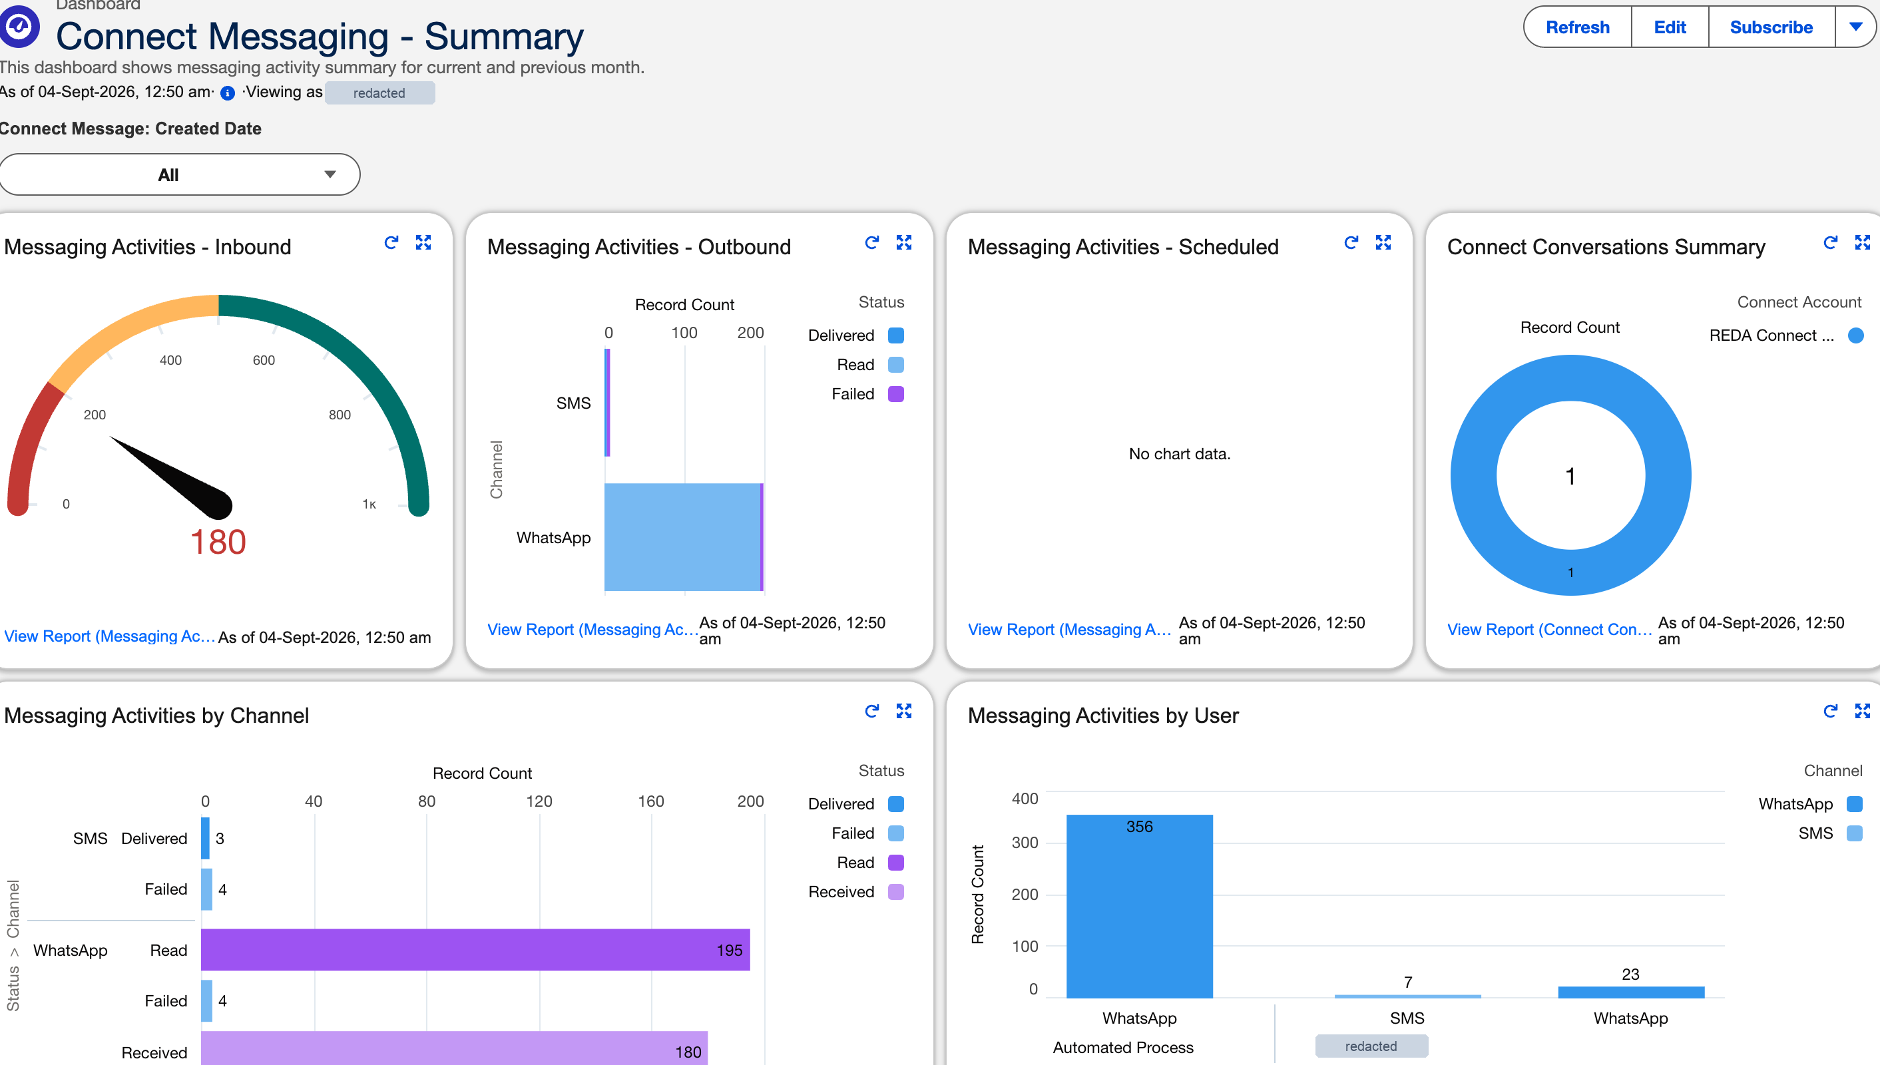The width and height of the screenshot is (1880, 1065).
Task: Refresh the Connect Conversations Summary widget
Action: [1830, 242]
